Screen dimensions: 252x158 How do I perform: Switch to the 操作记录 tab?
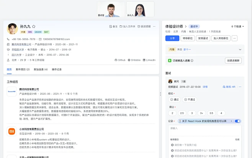57,69
